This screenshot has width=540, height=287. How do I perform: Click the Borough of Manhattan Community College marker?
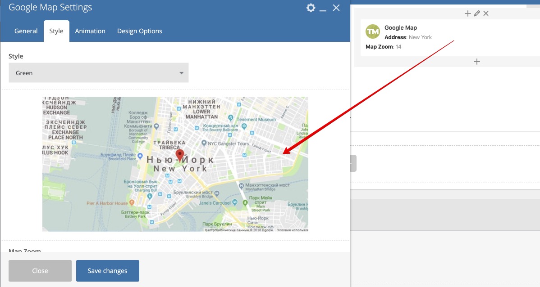click(157, 126)
